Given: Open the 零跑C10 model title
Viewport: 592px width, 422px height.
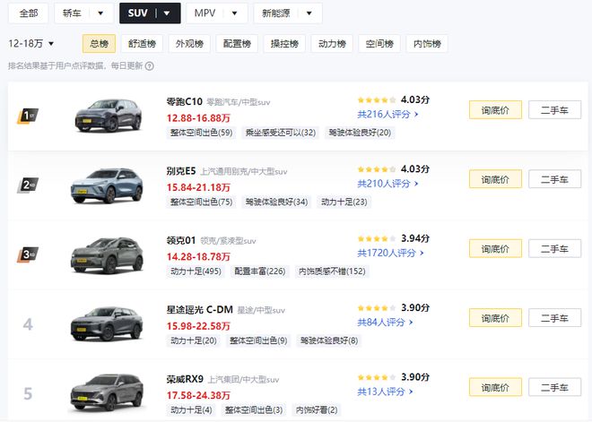Looking at the screenshot, I should click(x=185, y=102).
